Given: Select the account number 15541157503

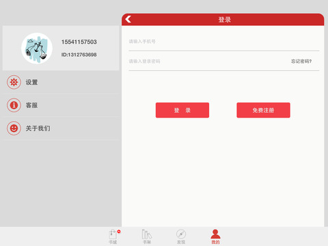Looking at the screenshot, I should coord(79,42).
